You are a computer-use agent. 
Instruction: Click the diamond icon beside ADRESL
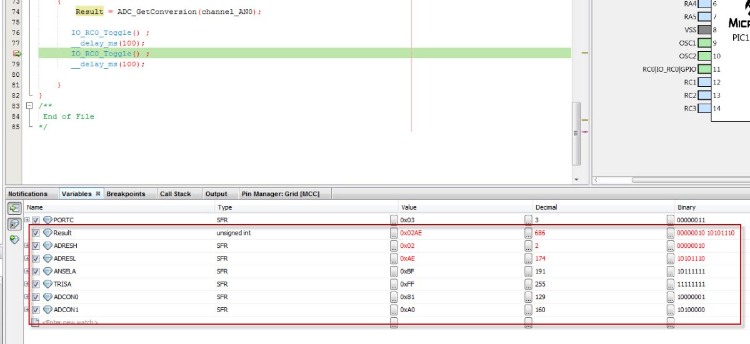(47, 258)
